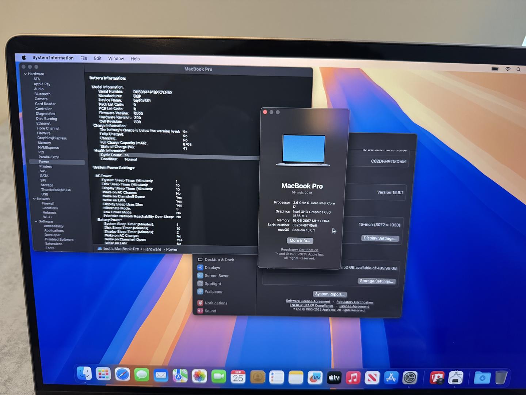Viewport: 526px width, 395px height.
Task: Select Notifications in Settings sidebar
Action: 216,303
